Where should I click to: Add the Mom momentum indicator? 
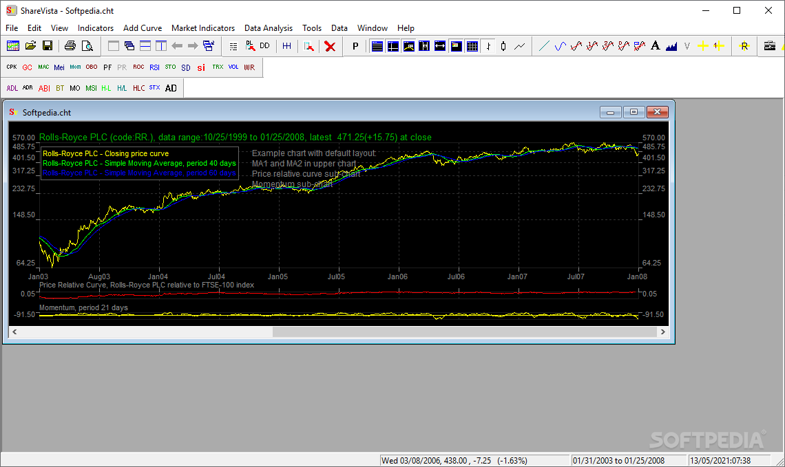[x=75, y=67]
